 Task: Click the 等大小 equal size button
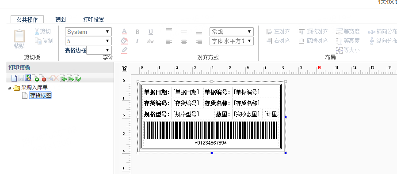(x=347, y=50)
